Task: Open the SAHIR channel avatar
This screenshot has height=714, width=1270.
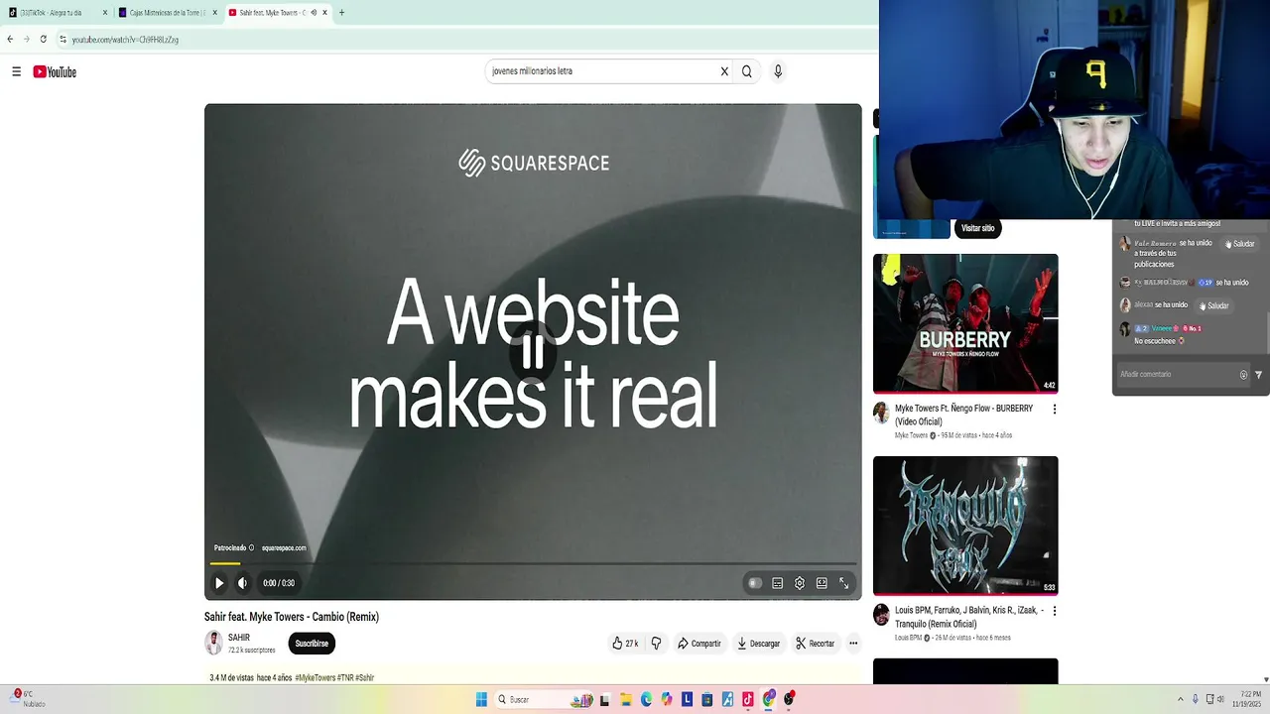Action: point(213,644)
